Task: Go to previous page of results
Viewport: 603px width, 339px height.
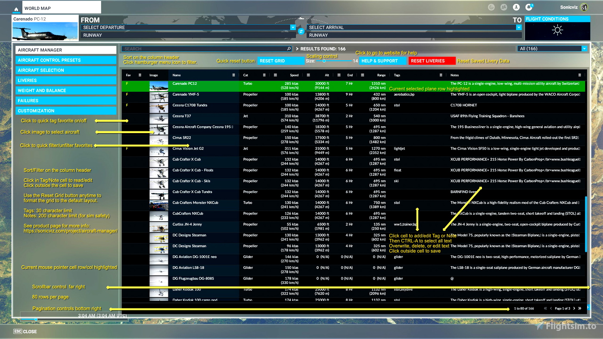Action: tap(551, 308)
